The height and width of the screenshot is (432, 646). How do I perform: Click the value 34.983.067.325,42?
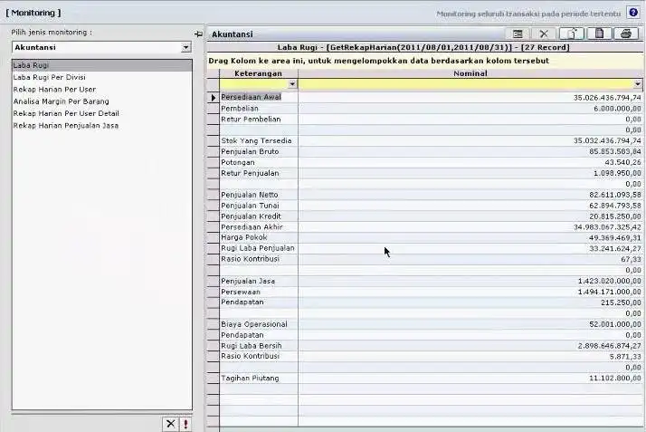[607, 227]
